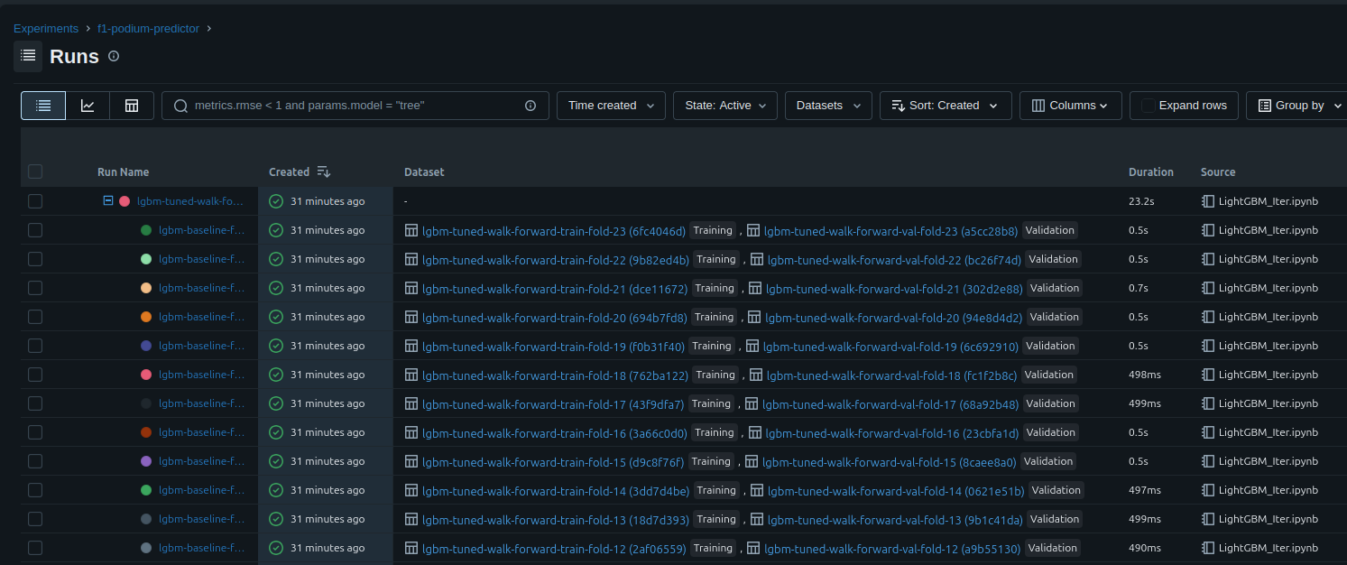Switch to chart view
Screen dimensions: 1347x565
click(88, 106)
